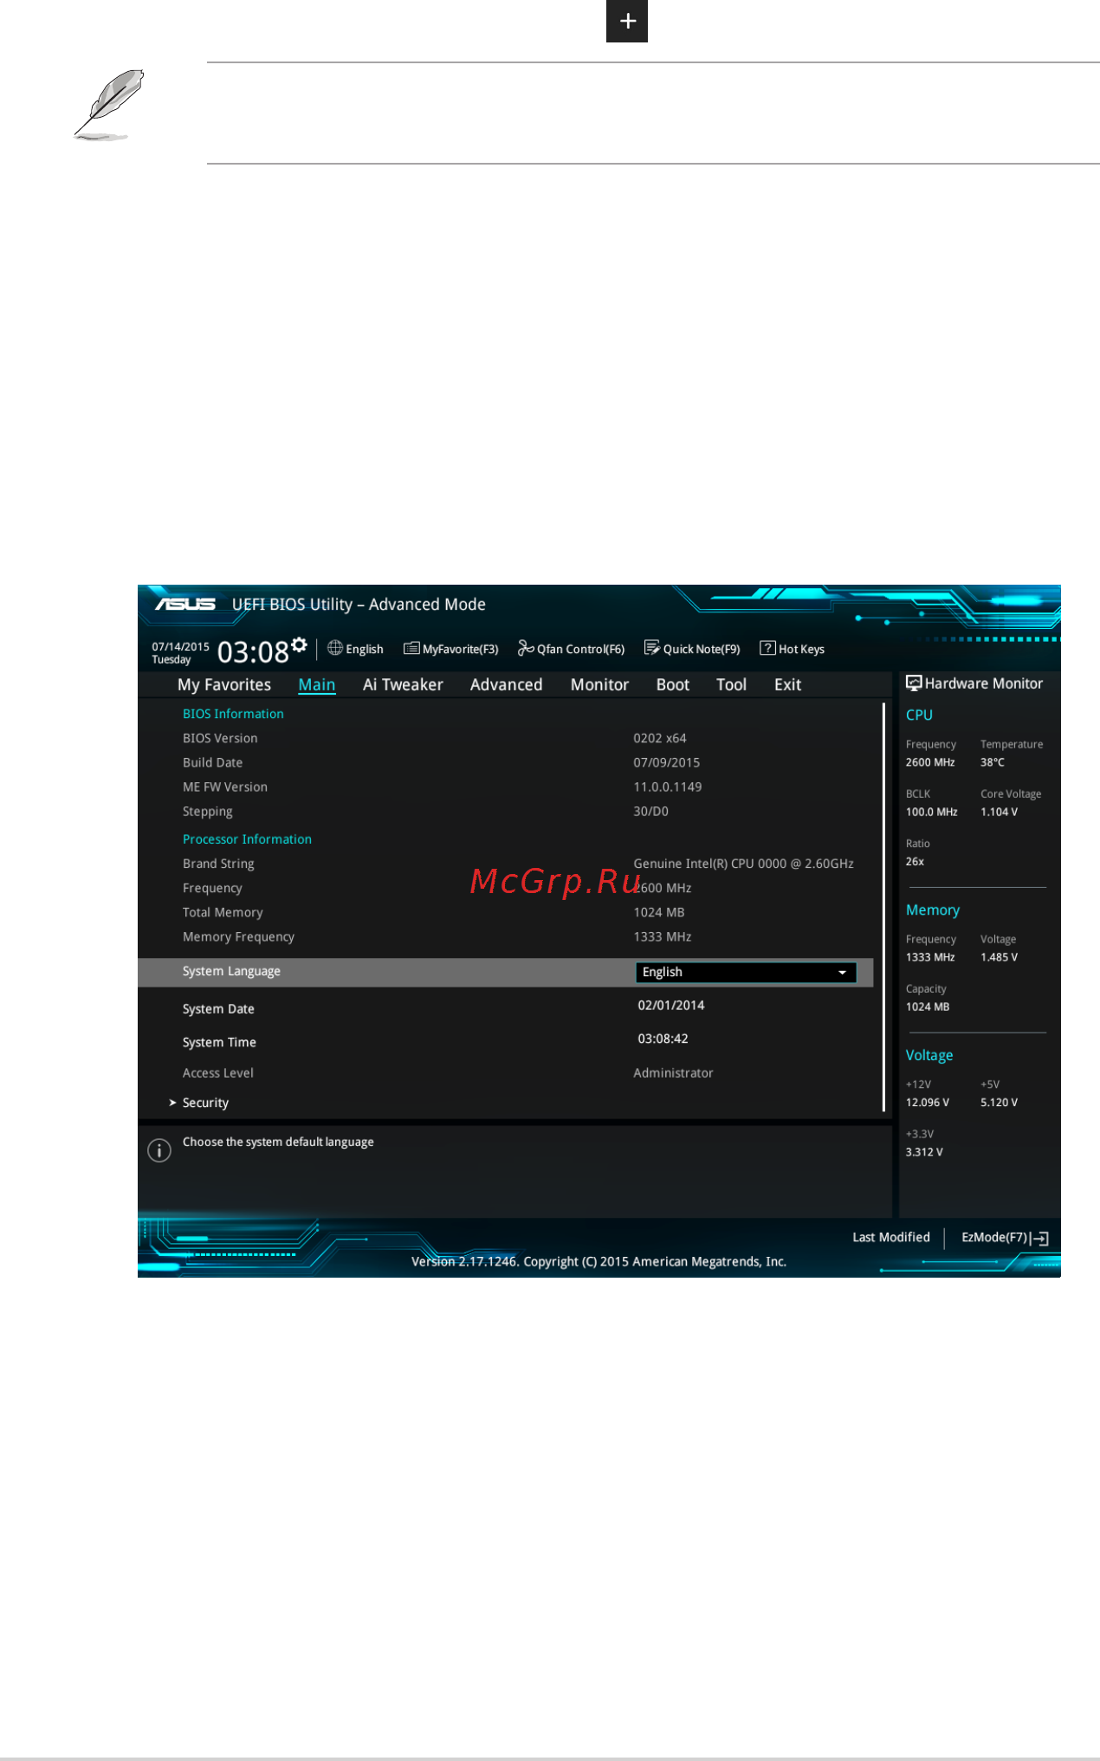Click the CPU Ratio 26x reading
The height and width of the screenshot is (1761, 1100).
pyautogui.click(x=915, y=861)
